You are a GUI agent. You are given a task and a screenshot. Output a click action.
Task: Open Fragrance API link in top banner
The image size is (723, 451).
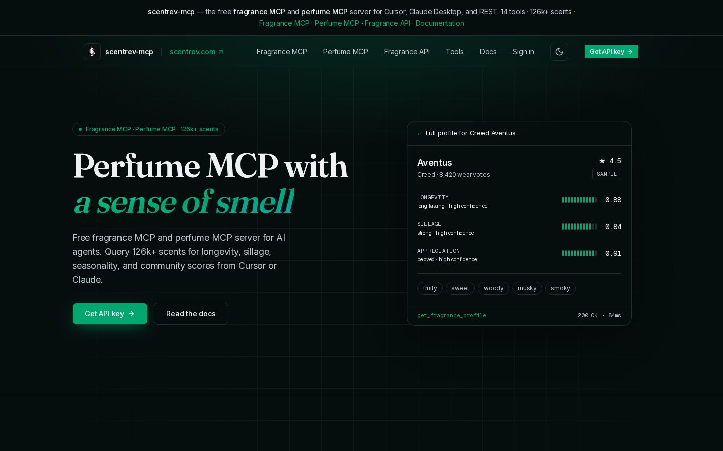click(x=387, y=23)
